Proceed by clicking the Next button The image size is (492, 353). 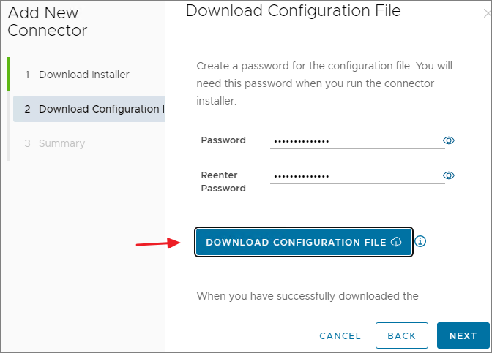[463, 336]
